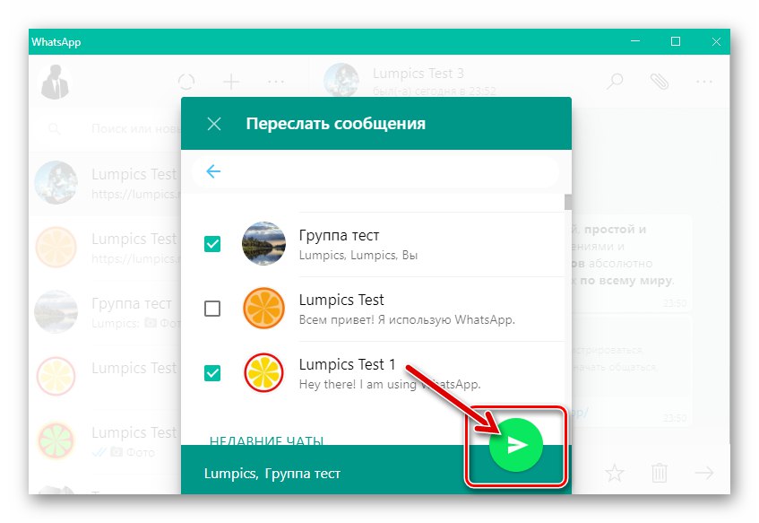Click the НЕДАВНИЕ ЧАТЫ section header
Screen dimensions: 759x523
click(266, 440)
